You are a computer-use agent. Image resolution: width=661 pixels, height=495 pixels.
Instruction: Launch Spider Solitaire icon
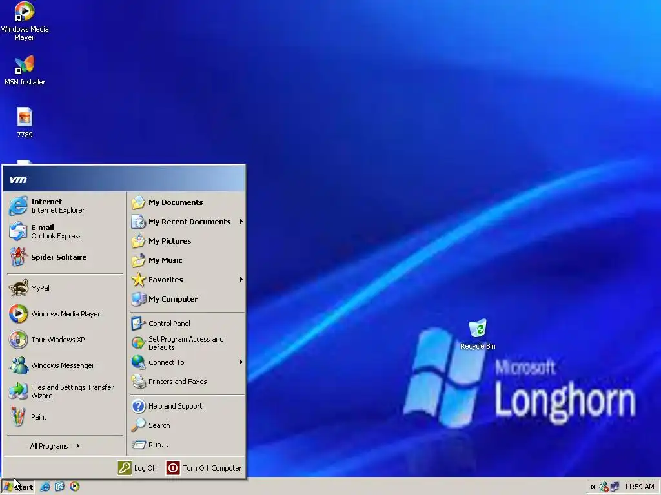pos(18,257)
